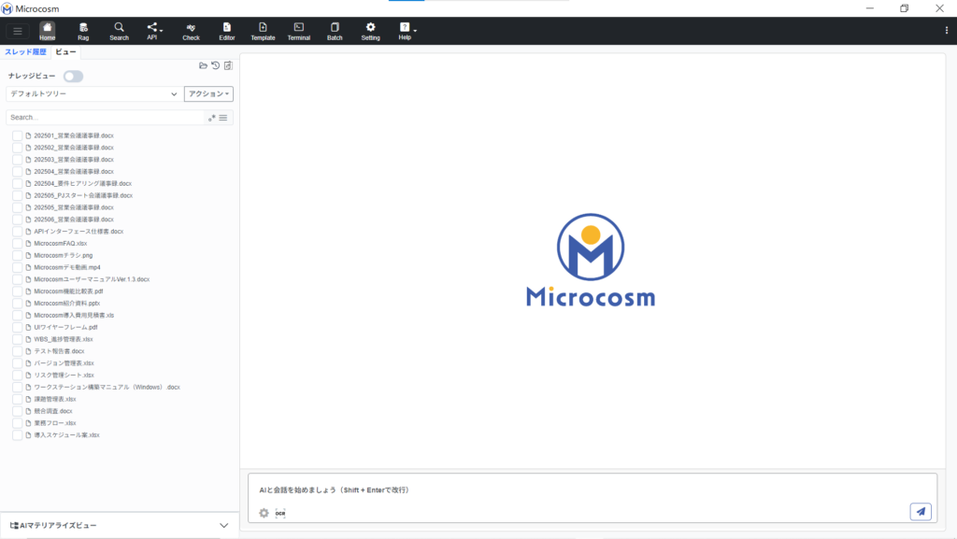Click the document refresh icon above the tree
The image size is (957, 539).
(x=228, y=65)
